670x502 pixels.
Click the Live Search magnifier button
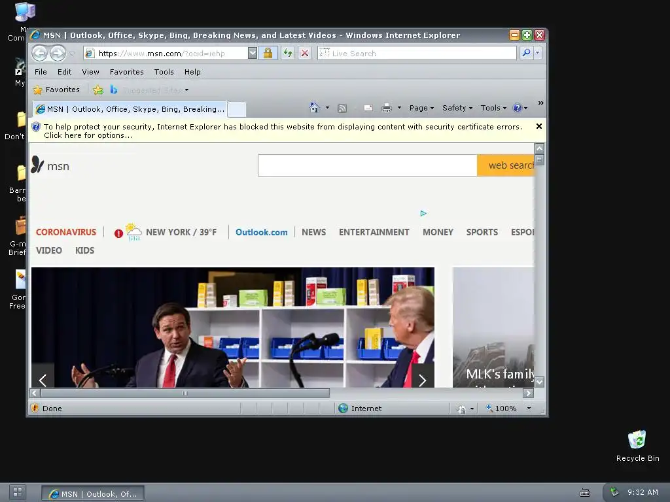click(527, 53)
